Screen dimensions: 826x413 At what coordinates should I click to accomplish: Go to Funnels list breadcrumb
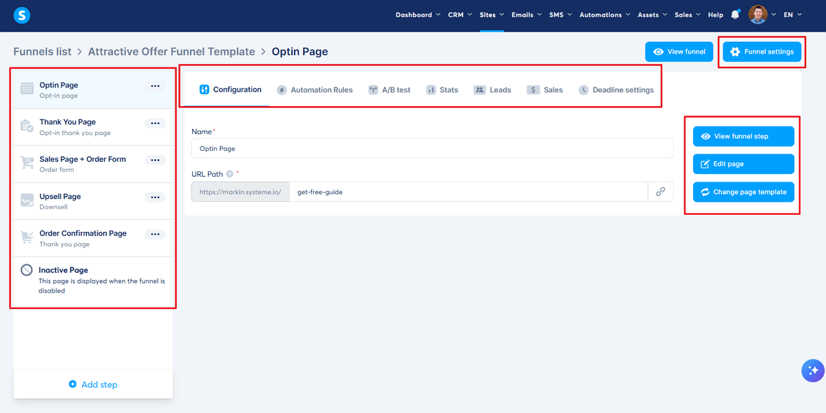42,52
